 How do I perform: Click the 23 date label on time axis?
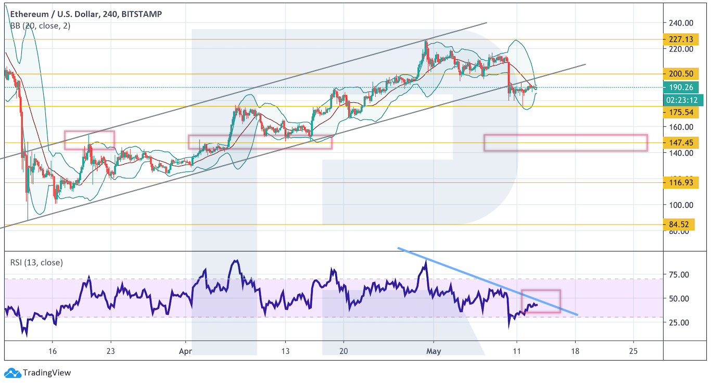click(x=110, y=351)
